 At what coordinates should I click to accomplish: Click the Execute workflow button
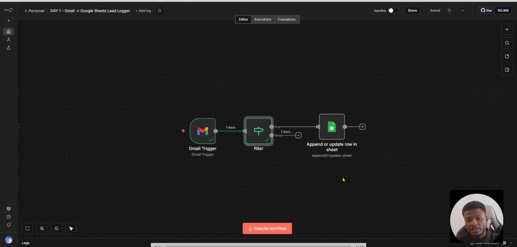point(267,228)
